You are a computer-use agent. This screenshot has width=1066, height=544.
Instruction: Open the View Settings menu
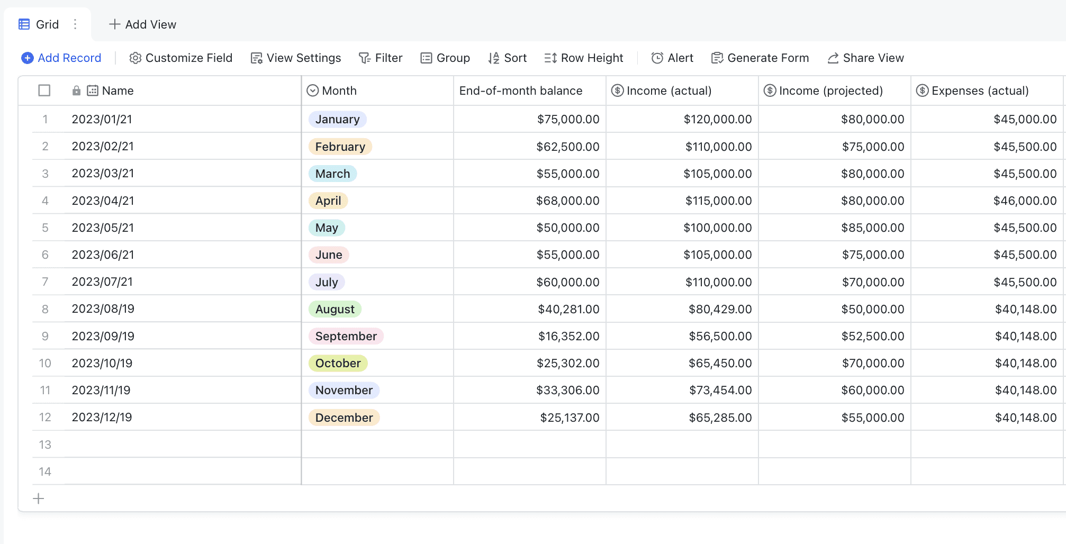296,58
